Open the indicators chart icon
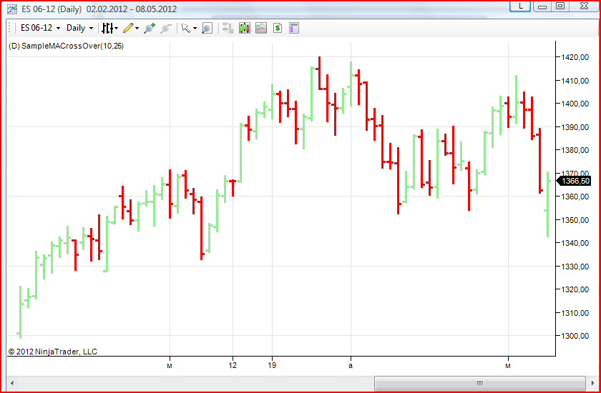 [261, 28]
